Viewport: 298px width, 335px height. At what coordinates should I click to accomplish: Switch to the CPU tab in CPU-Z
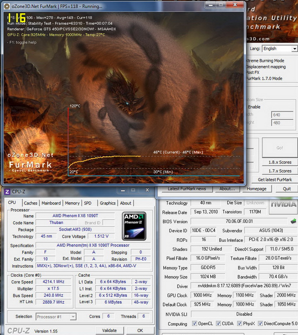coord(12,203)
